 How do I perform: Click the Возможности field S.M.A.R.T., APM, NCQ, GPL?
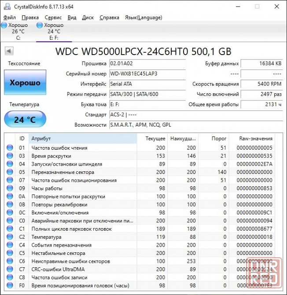point(196,125)
